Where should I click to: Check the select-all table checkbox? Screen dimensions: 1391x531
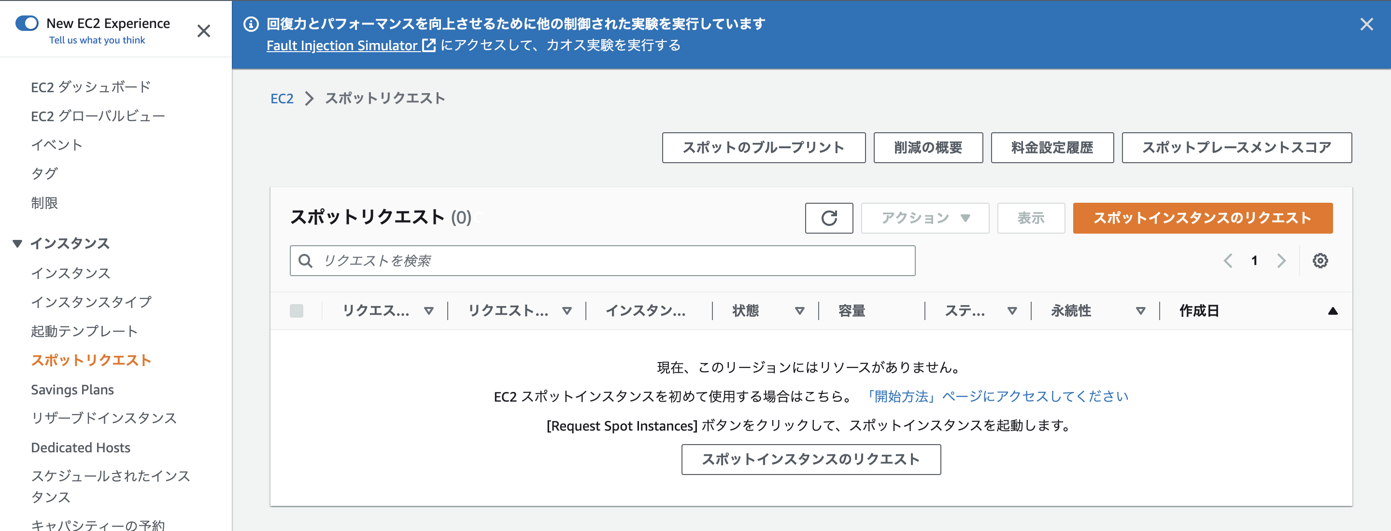pyautogui.click(x=297, y=311)
